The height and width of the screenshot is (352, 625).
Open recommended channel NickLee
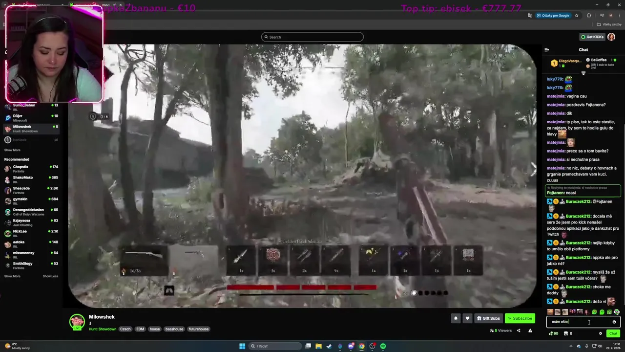click(31, 233)
